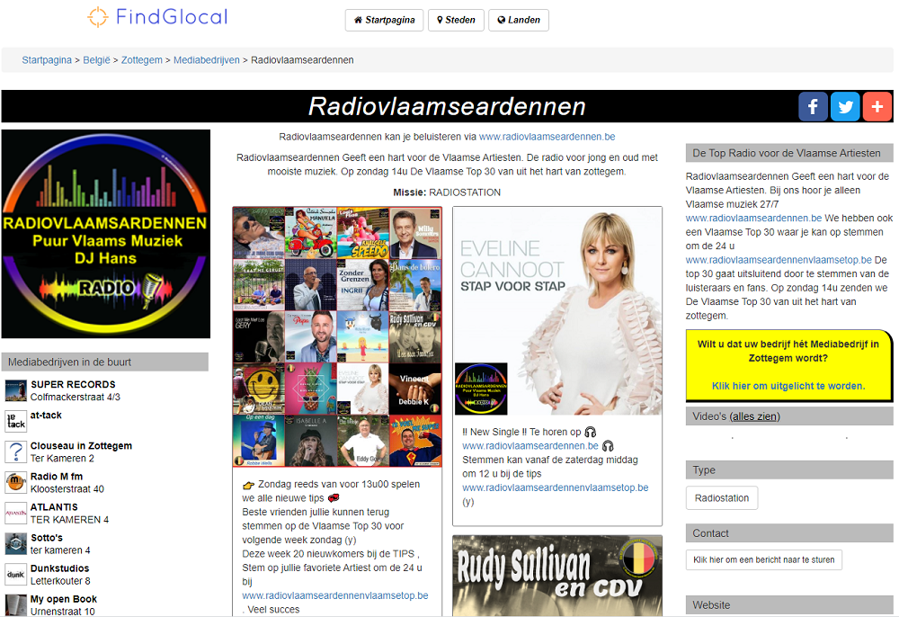Image resolution: width=899 pixels, height=617 pixels.
Task: Click the ATLANTIS logo icon
Action: (16, 514)
